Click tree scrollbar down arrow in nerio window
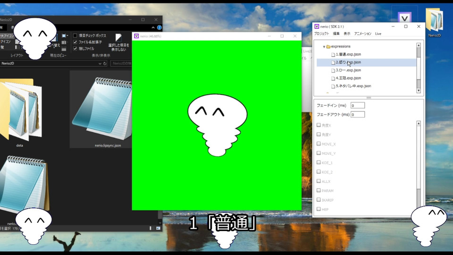 point(419,91)
